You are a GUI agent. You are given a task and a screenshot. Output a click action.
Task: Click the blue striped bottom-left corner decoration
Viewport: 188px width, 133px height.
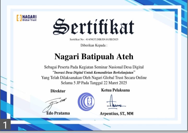click(x=16, y=115)
